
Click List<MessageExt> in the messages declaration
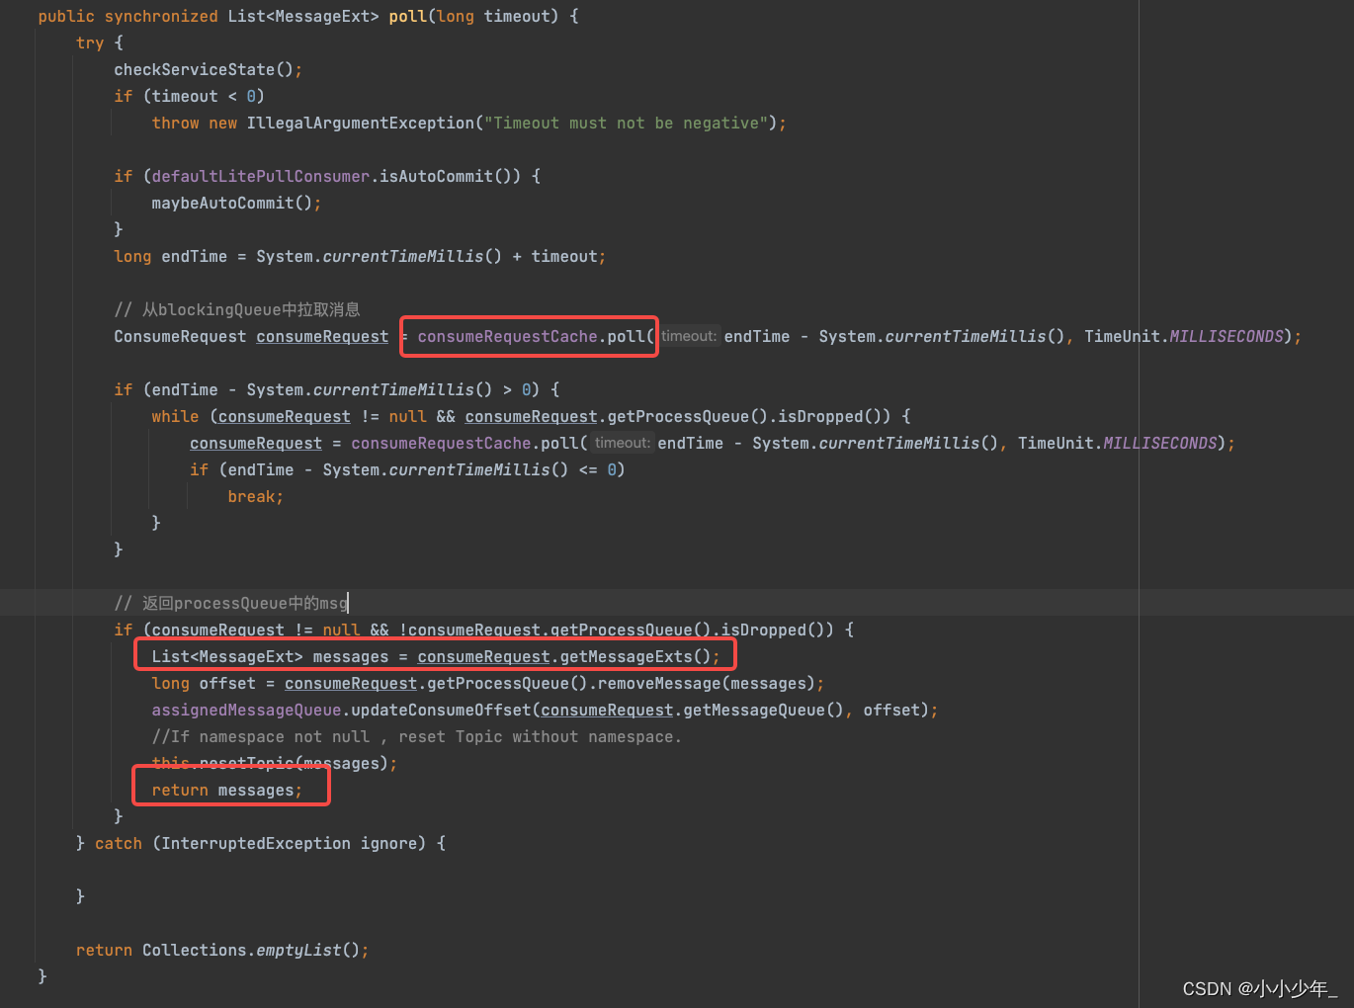coord(227,657)
